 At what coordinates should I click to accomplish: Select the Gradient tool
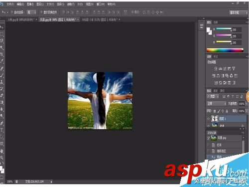pyautogui.click(x=2, y=102)
